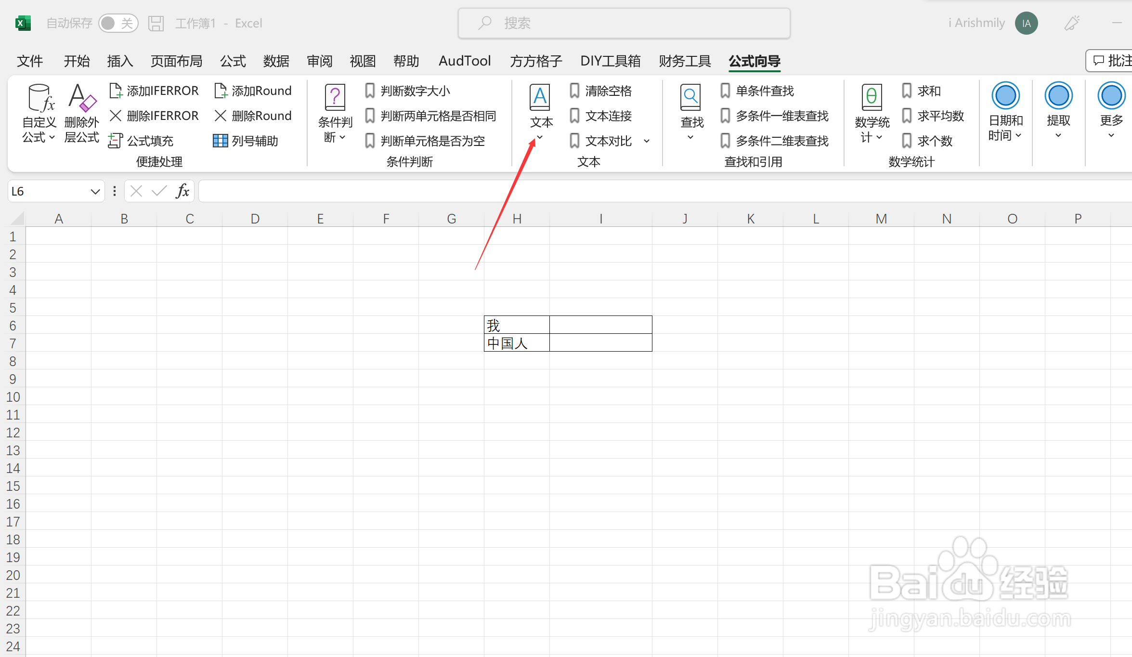Open the 文本对比 dropdown arrow

[647, 141]
